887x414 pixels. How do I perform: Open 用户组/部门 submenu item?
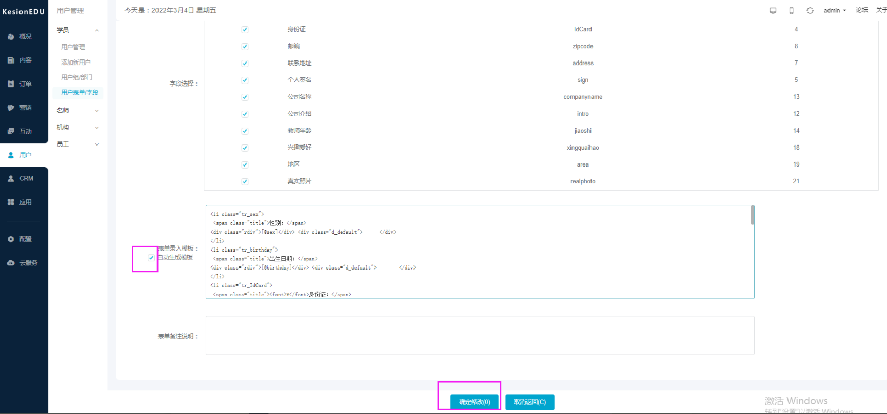pos(76,77)
